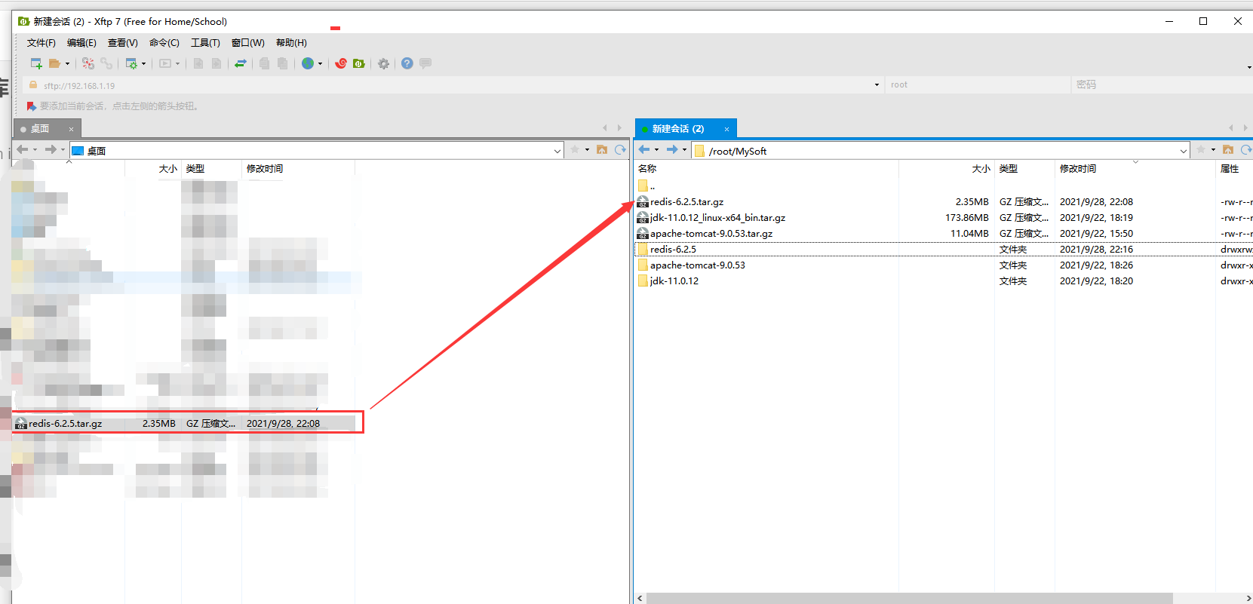The image size is (1253, 604).
Task: Click the sftp host address field
Action: [x=453, y=85]
